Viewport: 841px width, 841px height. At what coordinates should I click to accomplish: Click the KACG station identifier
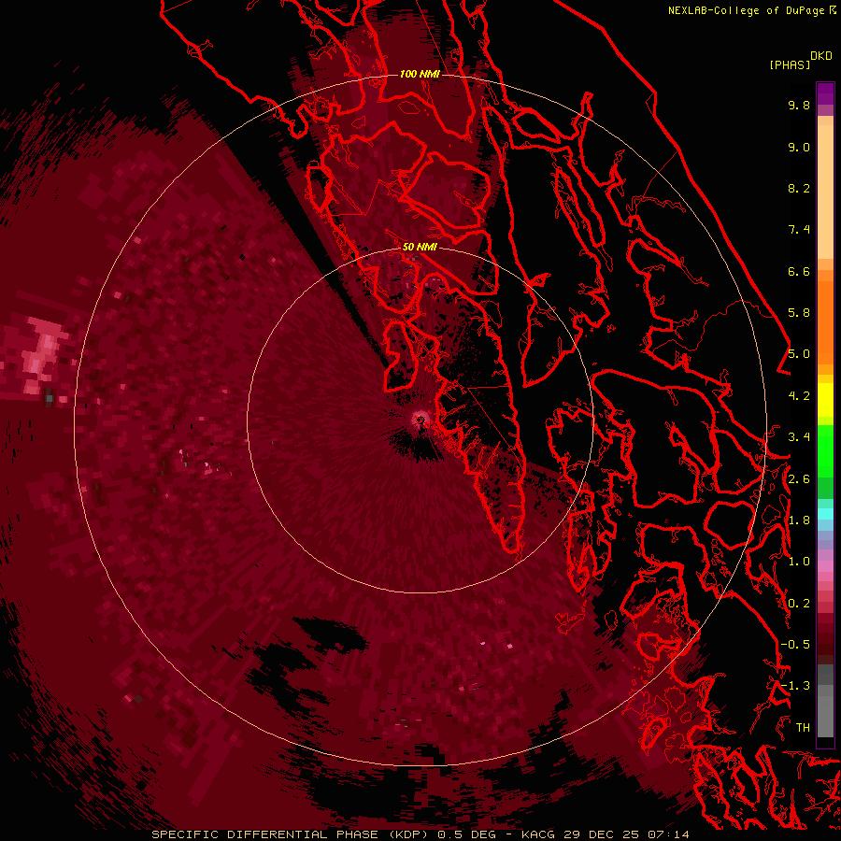(x=539, y=834)
